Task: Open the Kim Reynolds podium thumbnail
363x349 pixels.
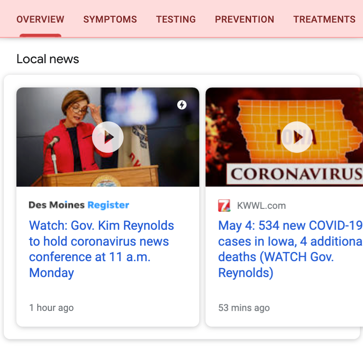Action: coord(108,137)
